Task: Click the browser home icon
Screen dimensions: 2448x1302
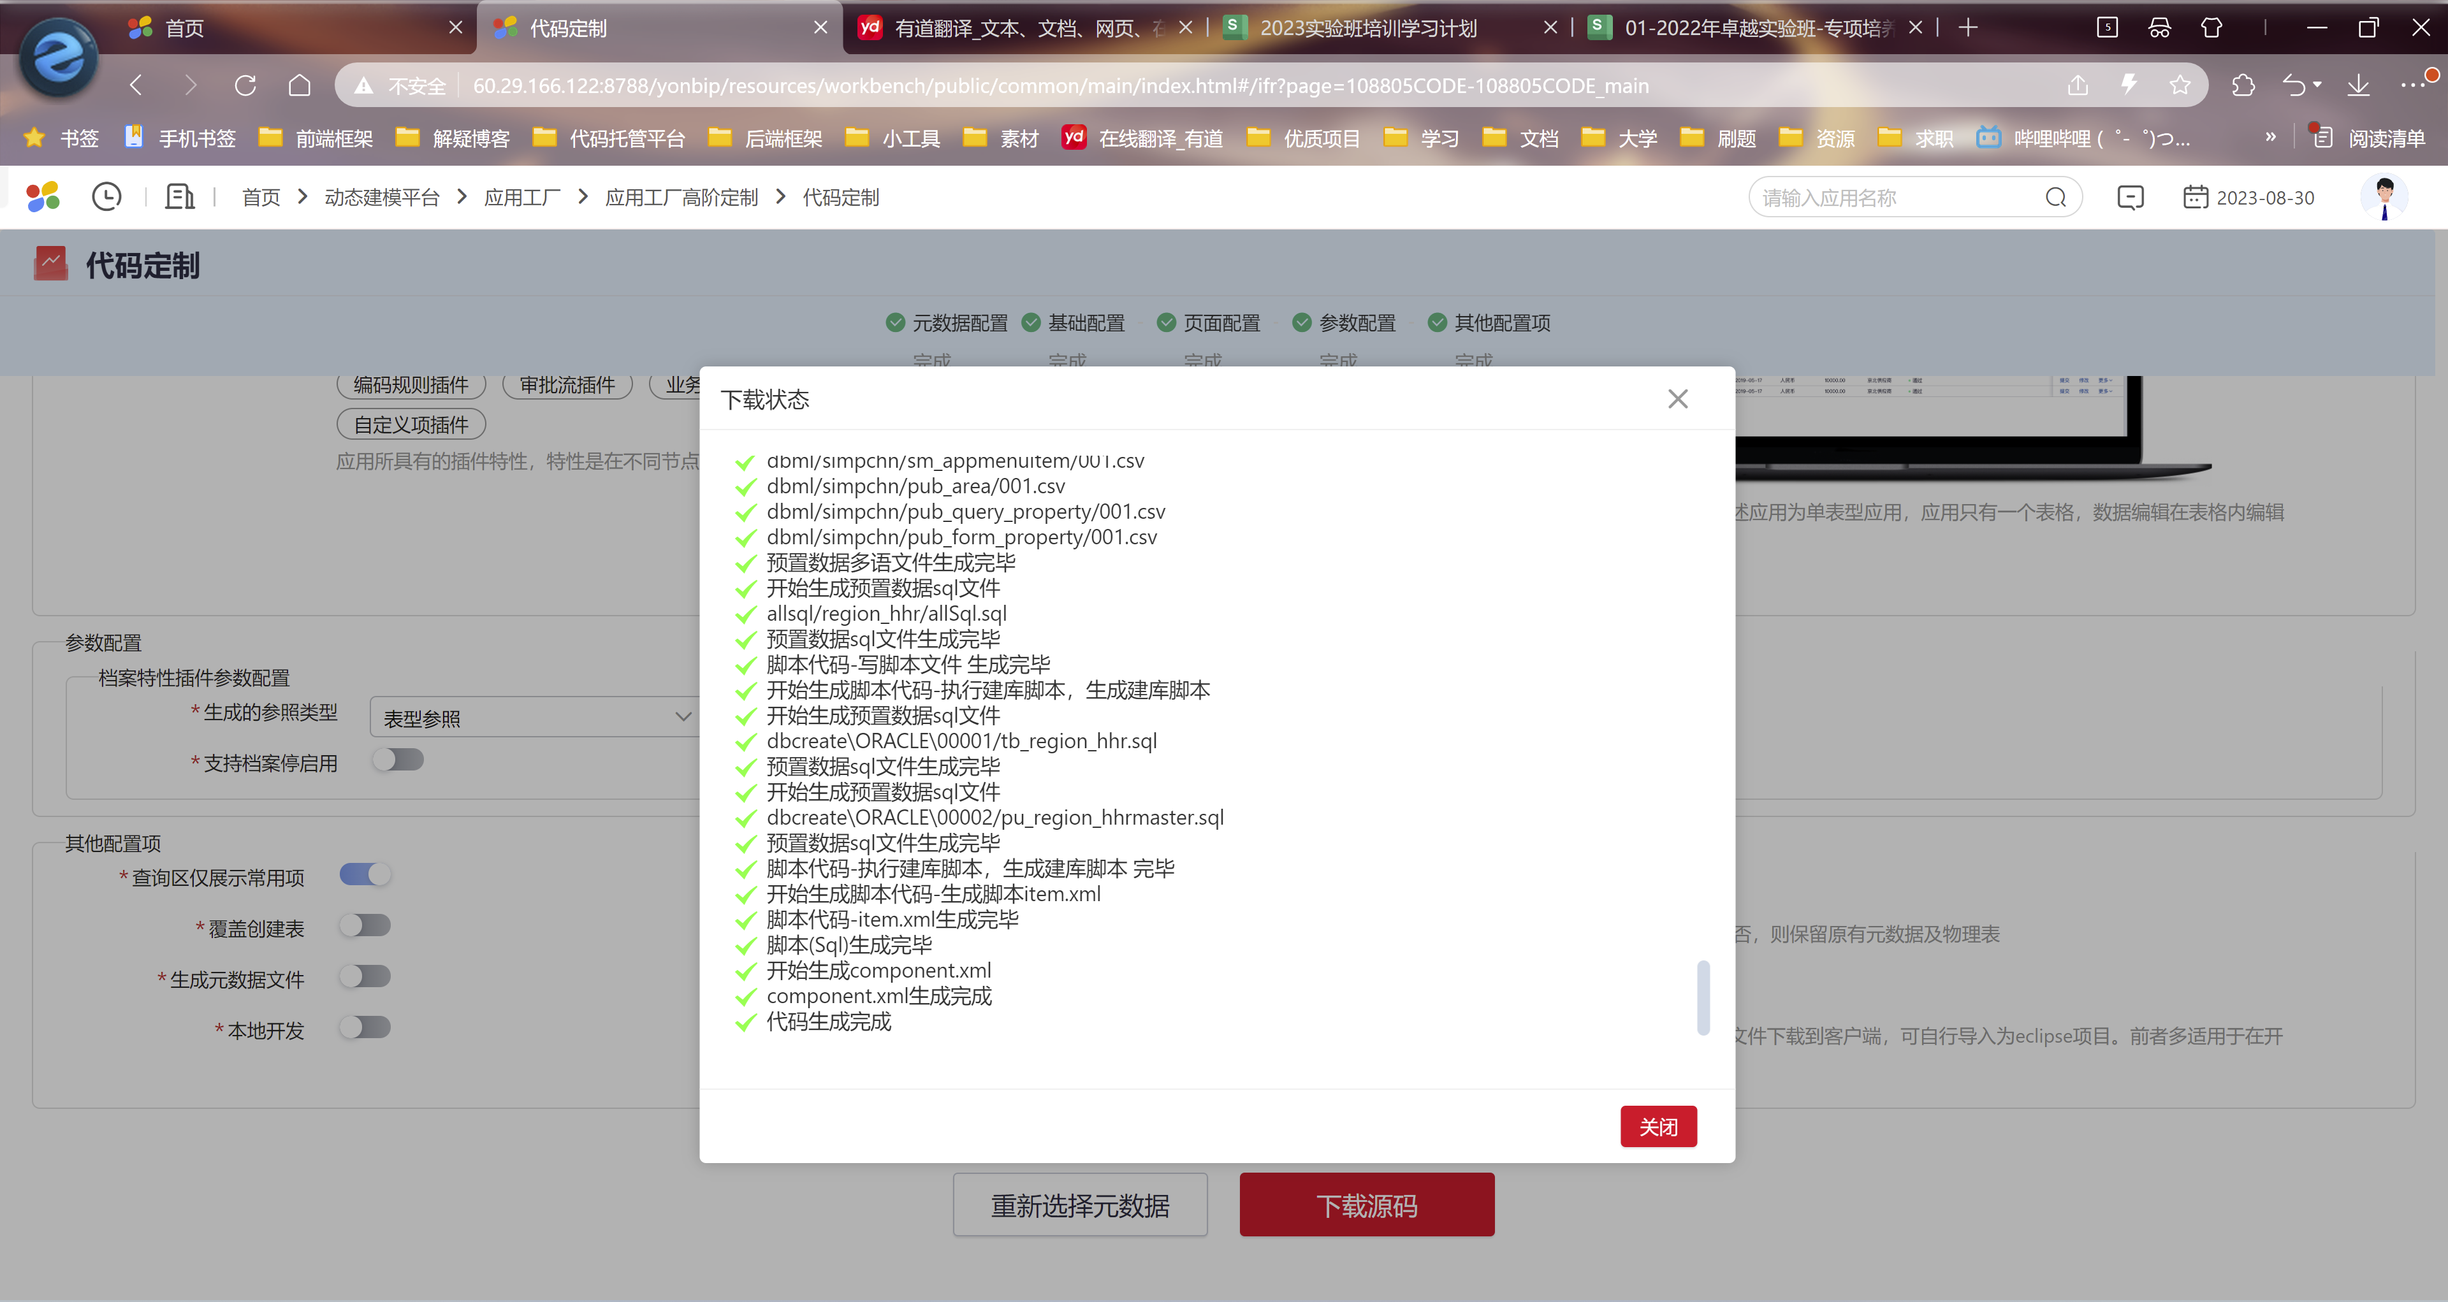Action: (x=300, y=85)
